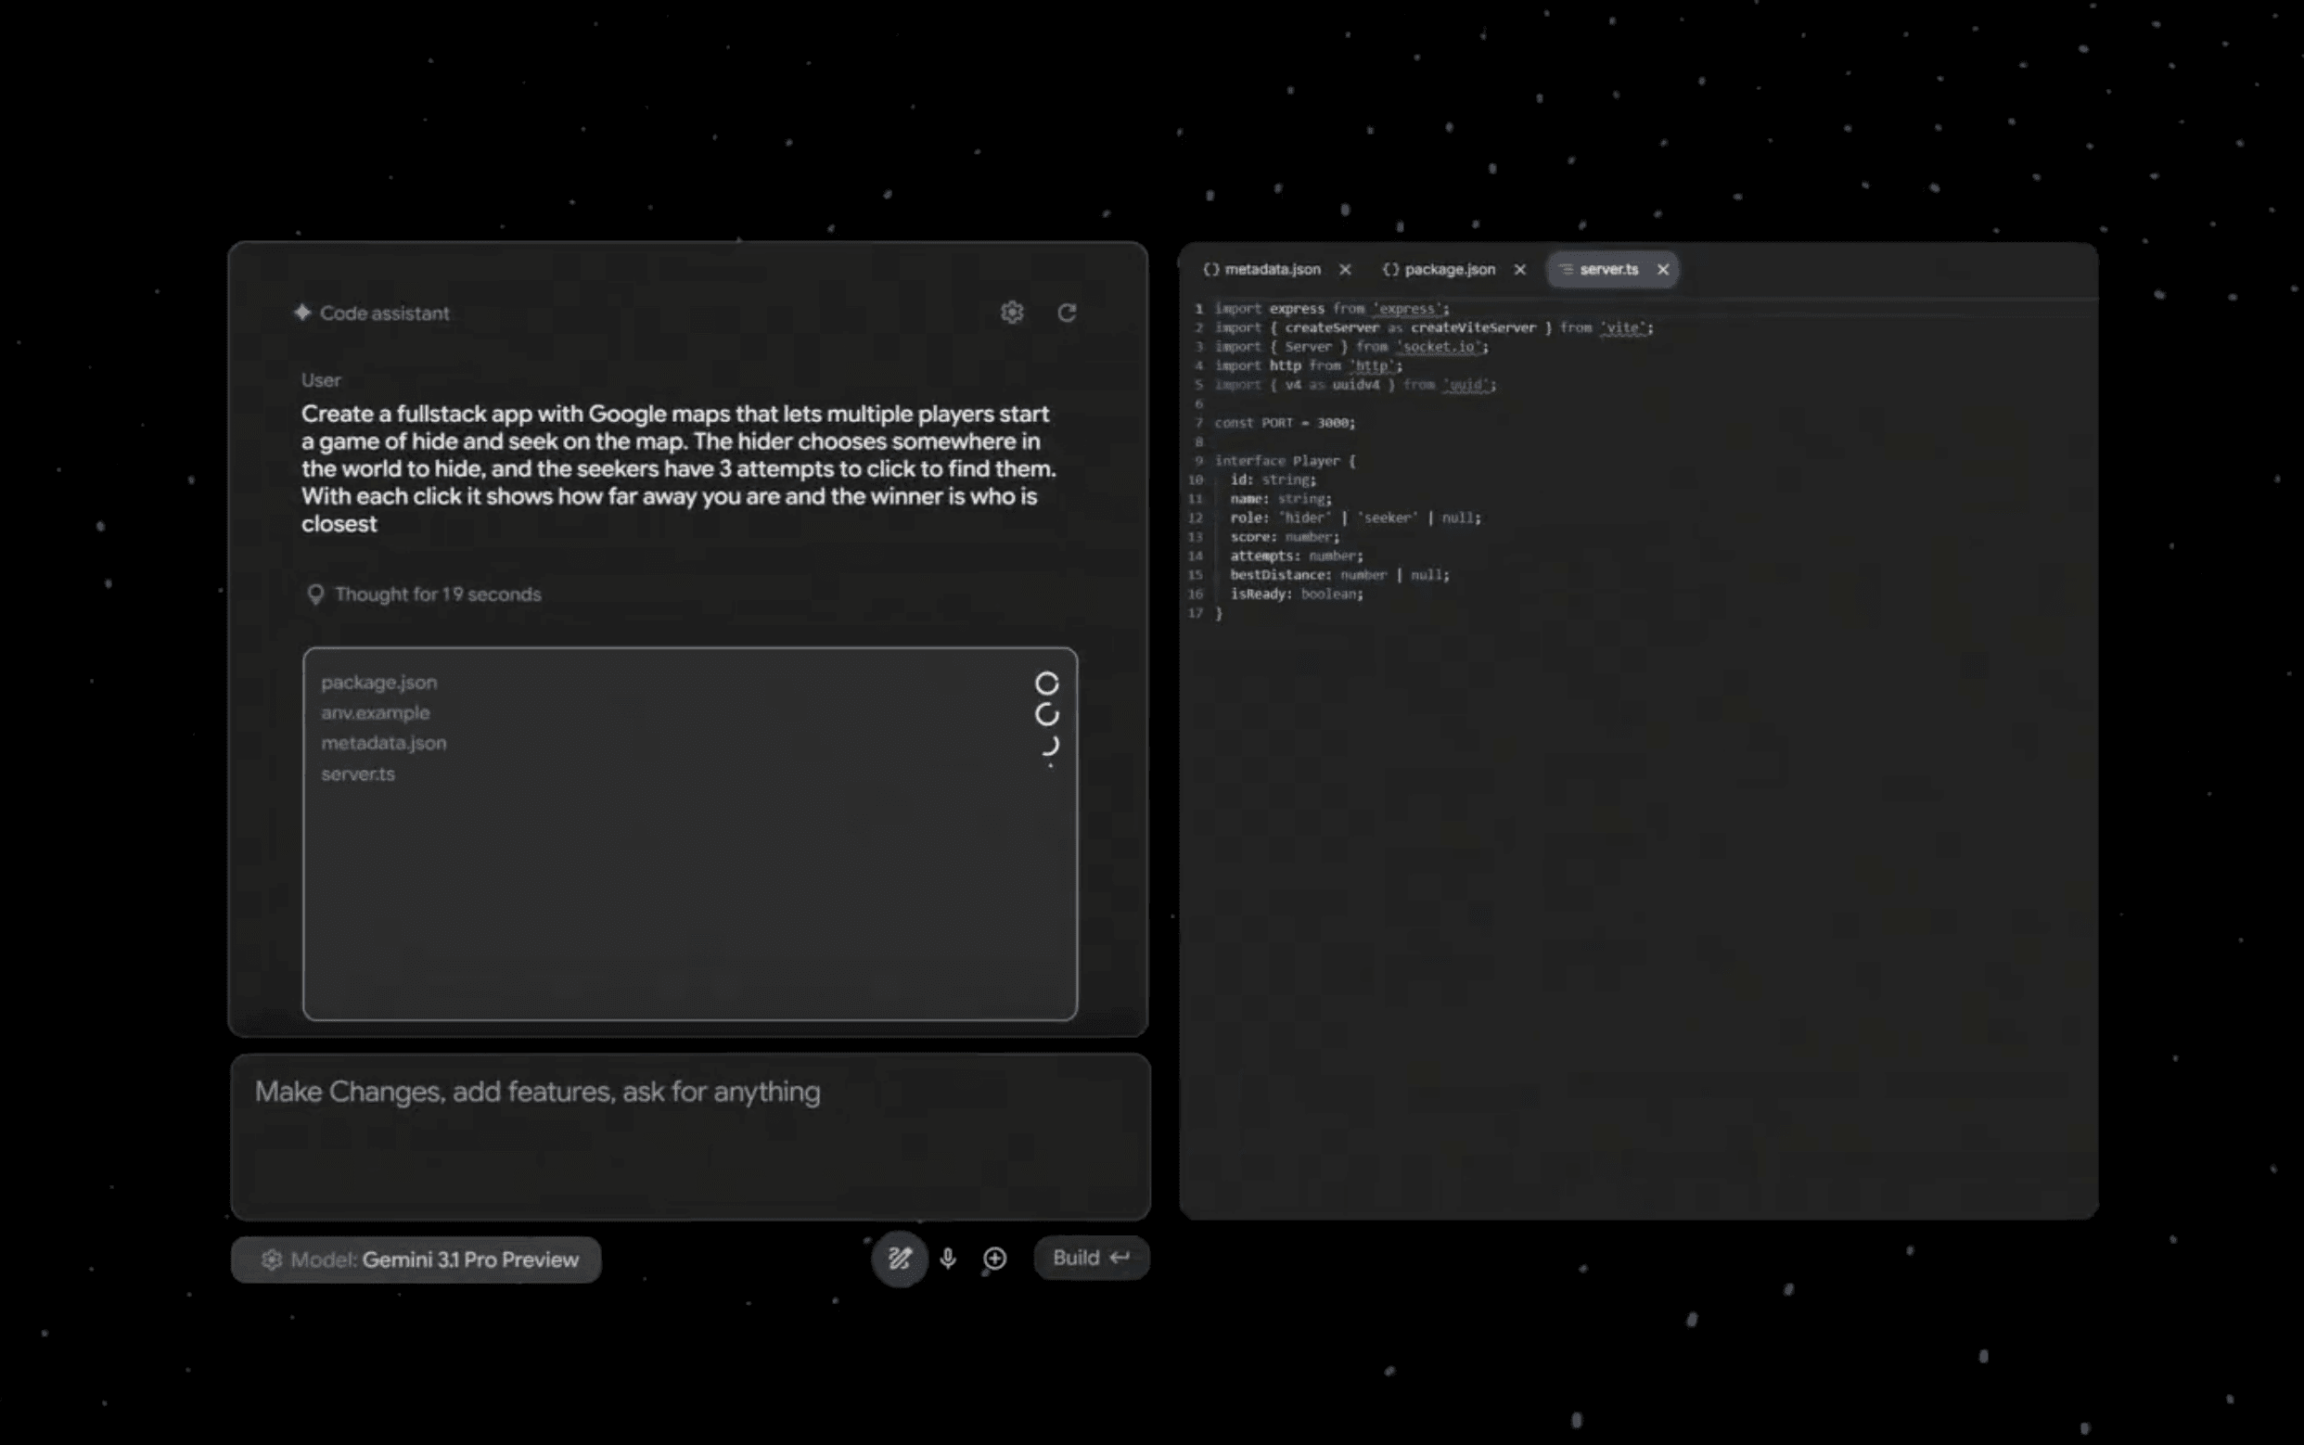Viewport: 2304px width, 1445px height.
Task: Select anv.example in the file list
Action: point(375,712)
